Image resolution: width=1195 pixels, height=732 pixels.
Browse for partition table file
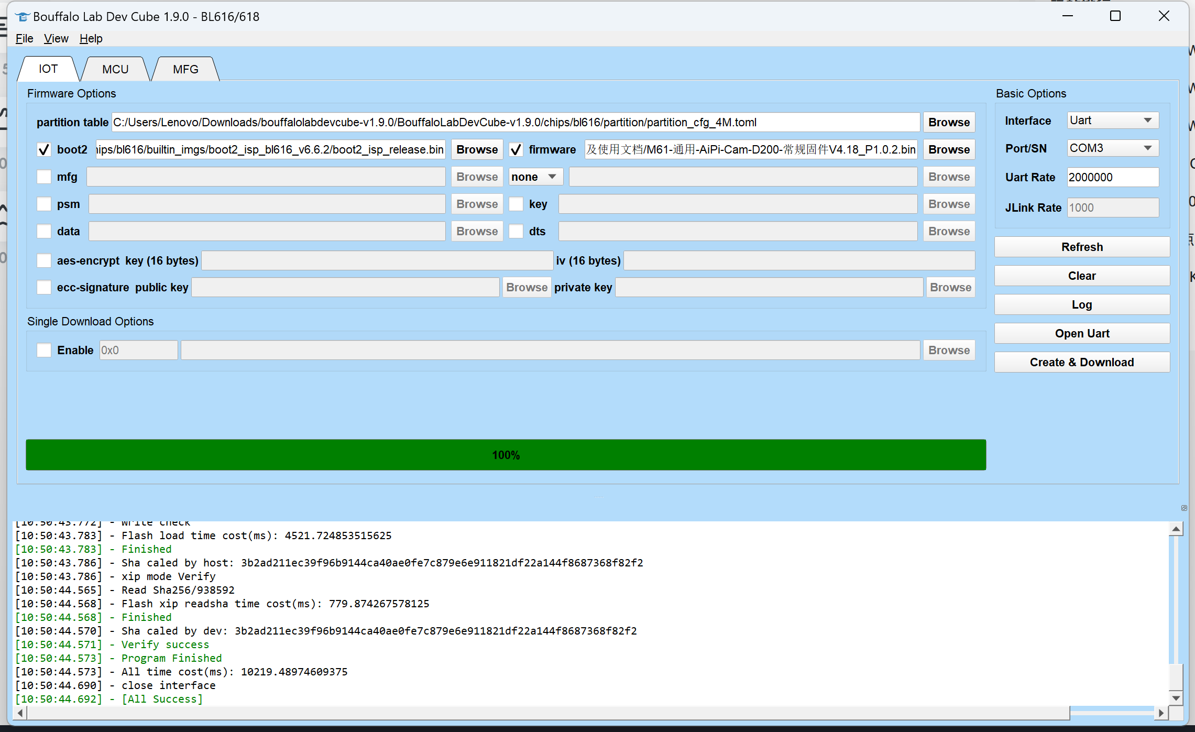point(948,121)
